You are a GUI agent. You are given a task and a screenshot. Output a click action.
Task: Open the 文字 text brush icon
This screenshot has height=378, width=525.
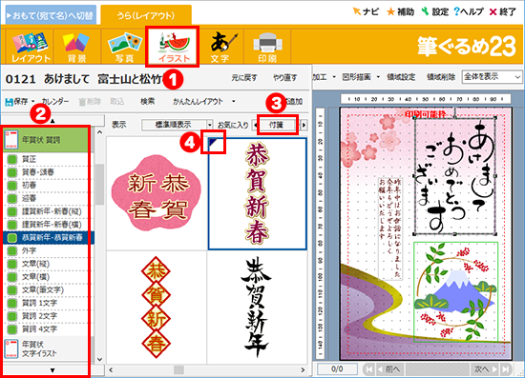tap(221, 47)
